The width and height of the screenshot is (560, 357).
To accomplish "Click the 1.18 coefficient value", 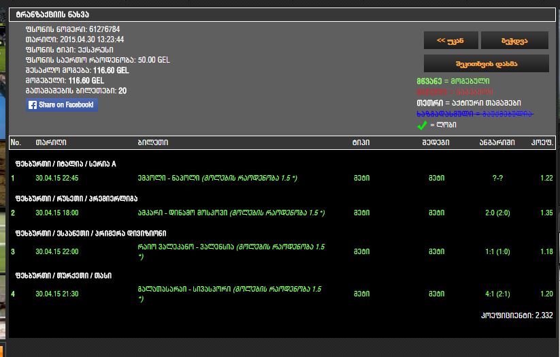I will pyautogui.click(x=546, y=251).
